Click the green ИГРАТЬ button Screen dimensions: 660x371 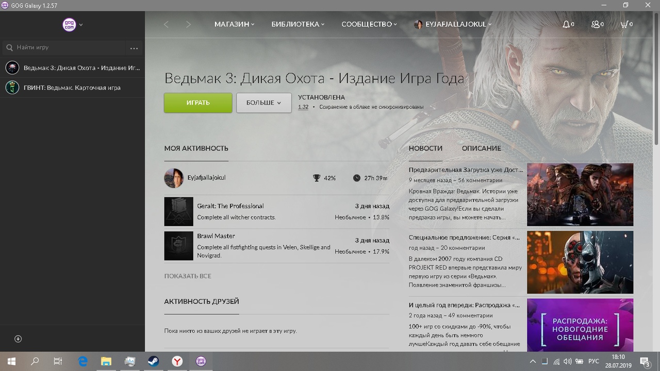point(198,103)
